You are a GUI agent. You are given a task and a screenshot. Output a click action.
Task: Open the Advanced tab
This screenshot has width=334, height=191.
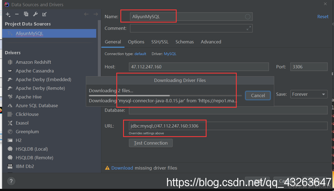[211, 42]
